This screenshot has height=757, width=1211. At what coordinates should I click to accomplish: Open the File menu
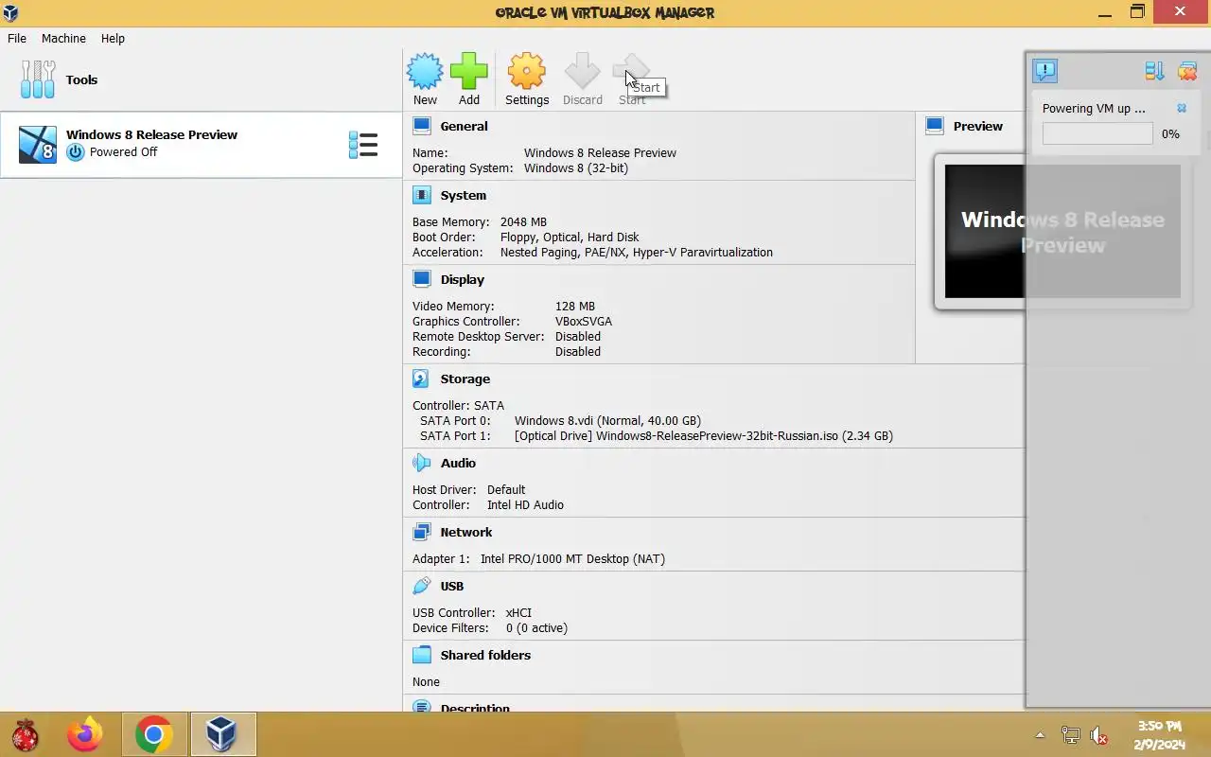[17, 39]
